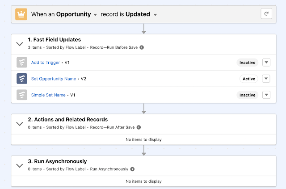Open actions menu for Simple Set Name
The height and width of the screenshot is (189, 286).
tap(266, 95)
